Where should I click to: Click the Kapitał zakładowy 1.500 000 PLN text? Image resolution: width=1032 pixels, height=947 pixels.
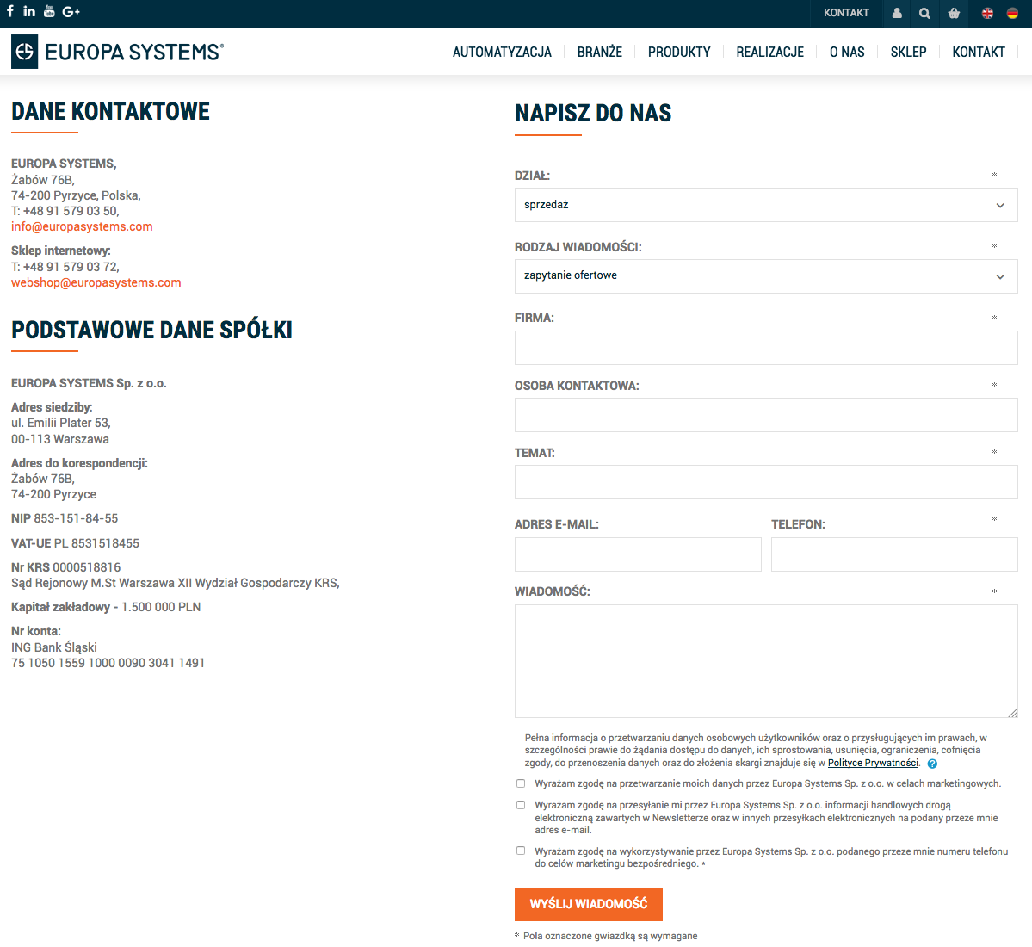point(106,607)
